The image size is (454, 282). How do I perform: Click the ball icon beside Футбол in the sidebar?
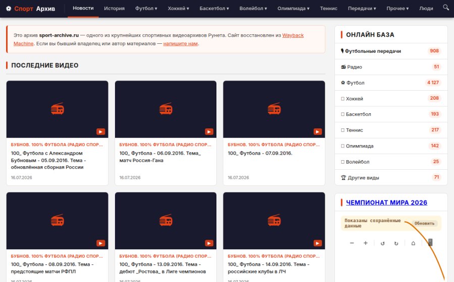tap(343, 83)
